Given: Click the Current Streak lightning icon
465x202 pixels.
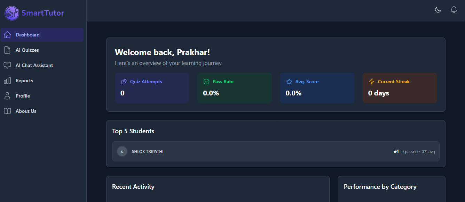Looking at the screenshot, I should pos(371,82).
